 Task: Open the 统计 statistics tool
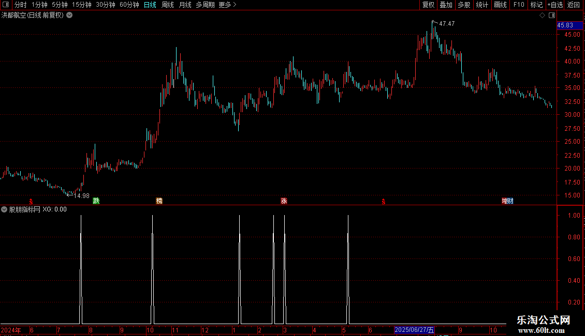(481, 5)
